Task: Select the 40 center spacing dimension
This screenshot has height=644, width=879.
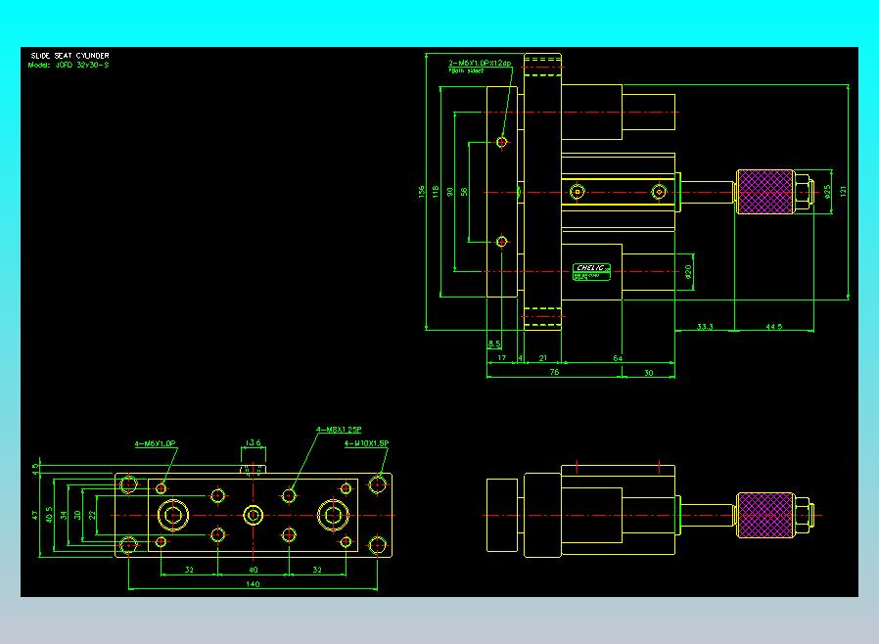Action: [x=253, y=570]
